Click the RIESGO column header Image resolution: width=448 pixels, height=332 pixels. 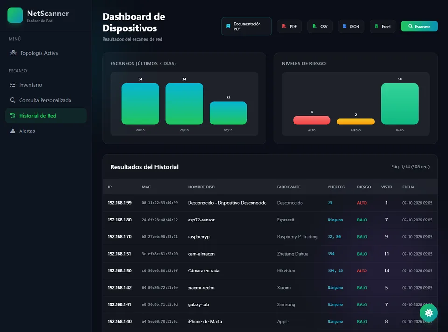point(364,187)
